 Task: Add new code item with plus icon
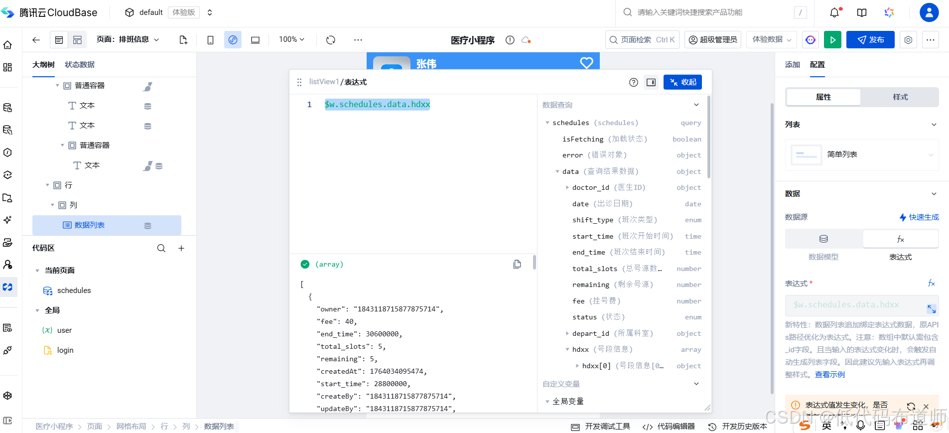[x=181, y=248]
